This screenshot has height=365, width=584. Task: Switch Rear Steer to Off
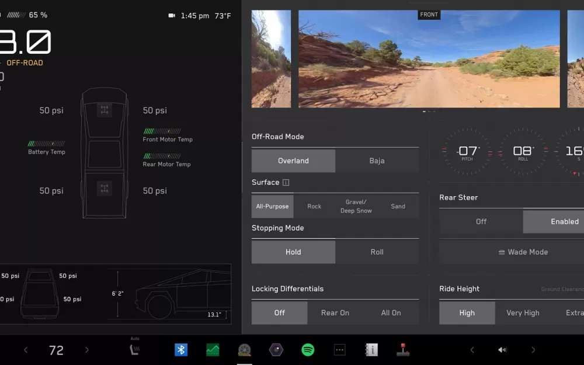pos(481,221)
